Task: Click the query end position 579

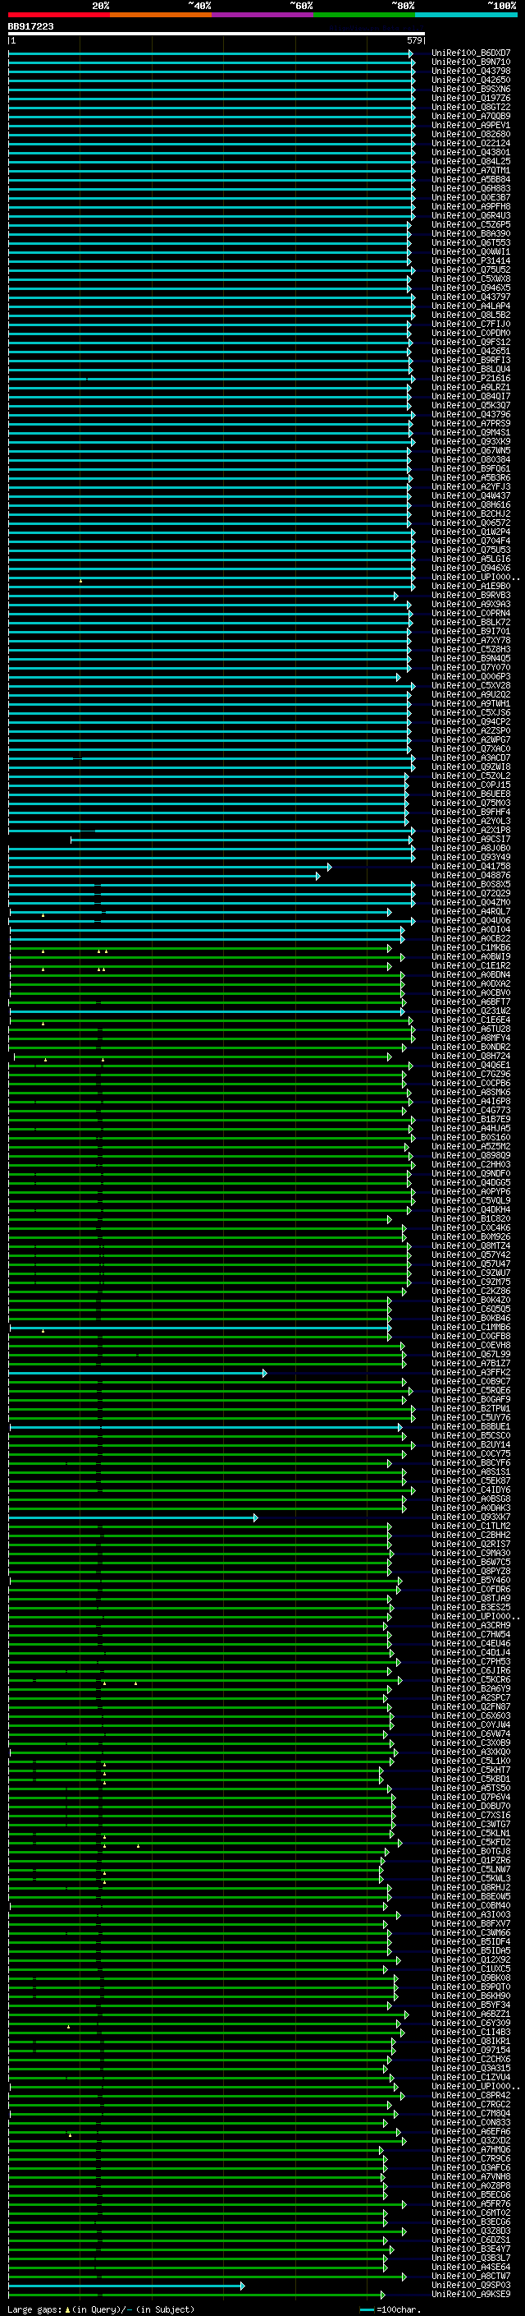Action: pyautogui.click(x=413, y=40)
